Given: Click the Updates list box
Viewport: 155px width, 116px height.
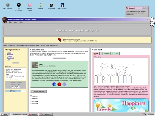Looking at the screenshot, I should point(15,74).
